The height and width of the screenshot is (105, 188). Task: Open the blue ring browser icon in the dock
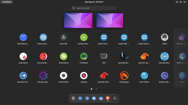pyautogui.click(x=101, y=98)
